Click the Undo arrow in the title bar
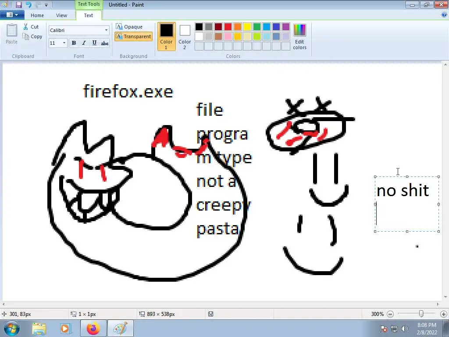Image resolution: width=449 pixels, height=337 pixels. pyautogui.click(x=29, y=4)
